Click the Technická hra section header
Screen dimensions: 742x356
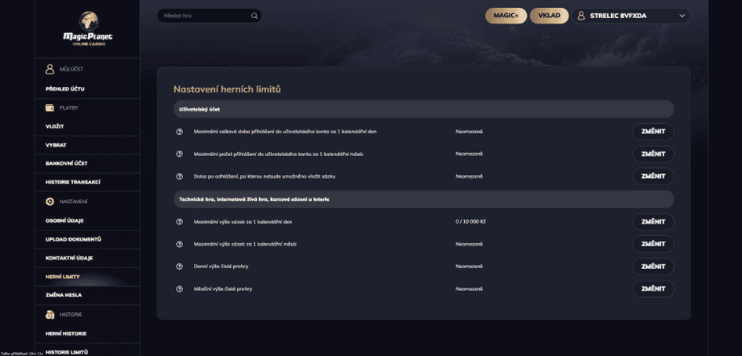(x=423, y=199)
